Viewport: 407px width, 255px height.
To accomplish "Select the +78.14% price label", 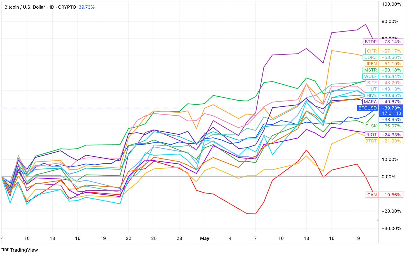I will click(391, 42).
